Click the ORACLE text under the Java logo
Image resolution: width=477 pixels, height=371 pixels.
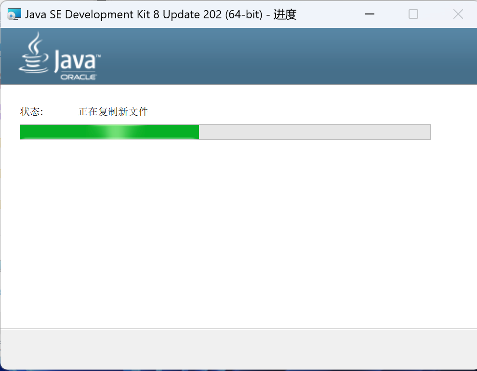click(x=78, y=77)
